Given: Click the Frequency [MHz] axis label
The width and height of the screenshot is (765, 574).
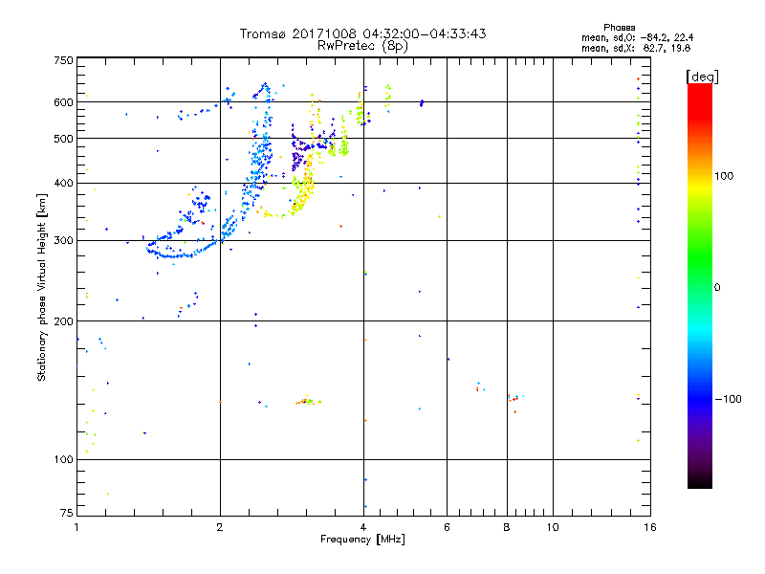Looking at the screenshot, I should click(362, 540).
